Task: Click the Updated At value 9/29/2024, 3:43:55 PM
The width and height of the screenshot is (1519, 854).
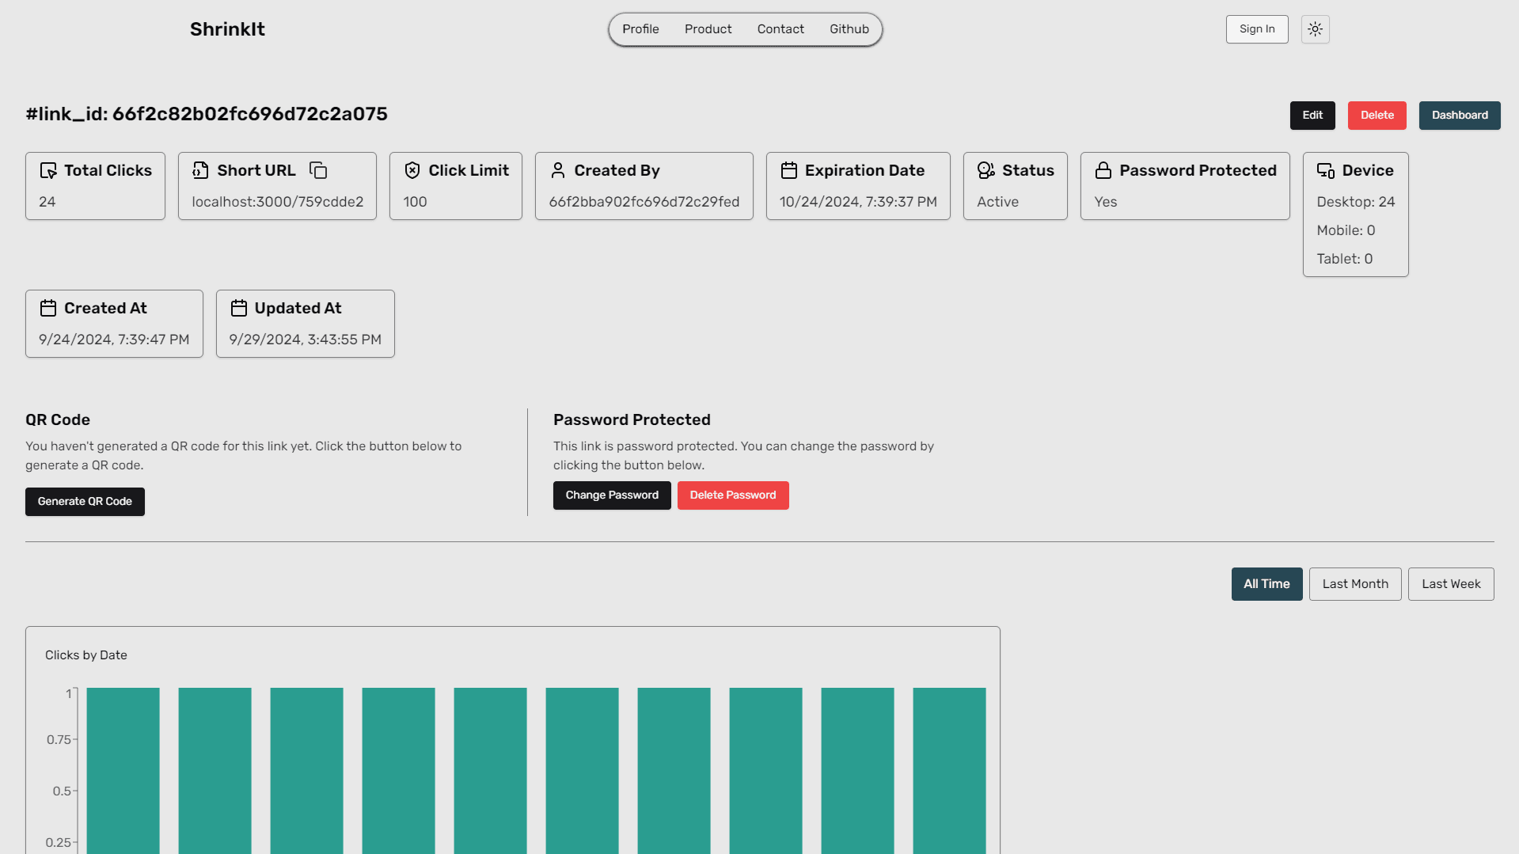Action: 305,340
